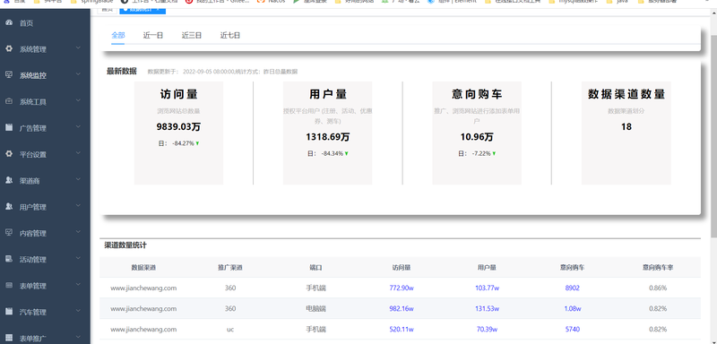This screenshot has height=344, width=717.
Task: Expand the 广告管理 submenu chevron
Action: [x=78, y=126]
